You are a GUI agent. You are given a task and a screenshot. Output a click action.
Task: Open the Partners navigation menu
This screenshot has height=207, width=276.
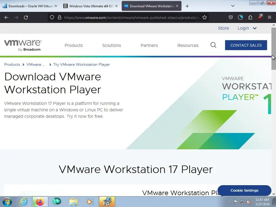pos(149,45)
